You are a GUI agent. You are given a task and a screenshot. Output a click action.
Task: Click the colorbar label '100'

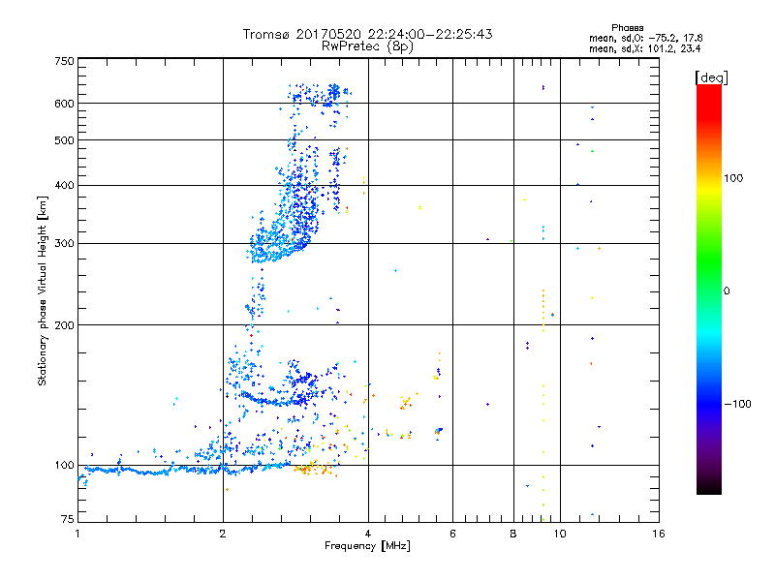pos(733,178)
